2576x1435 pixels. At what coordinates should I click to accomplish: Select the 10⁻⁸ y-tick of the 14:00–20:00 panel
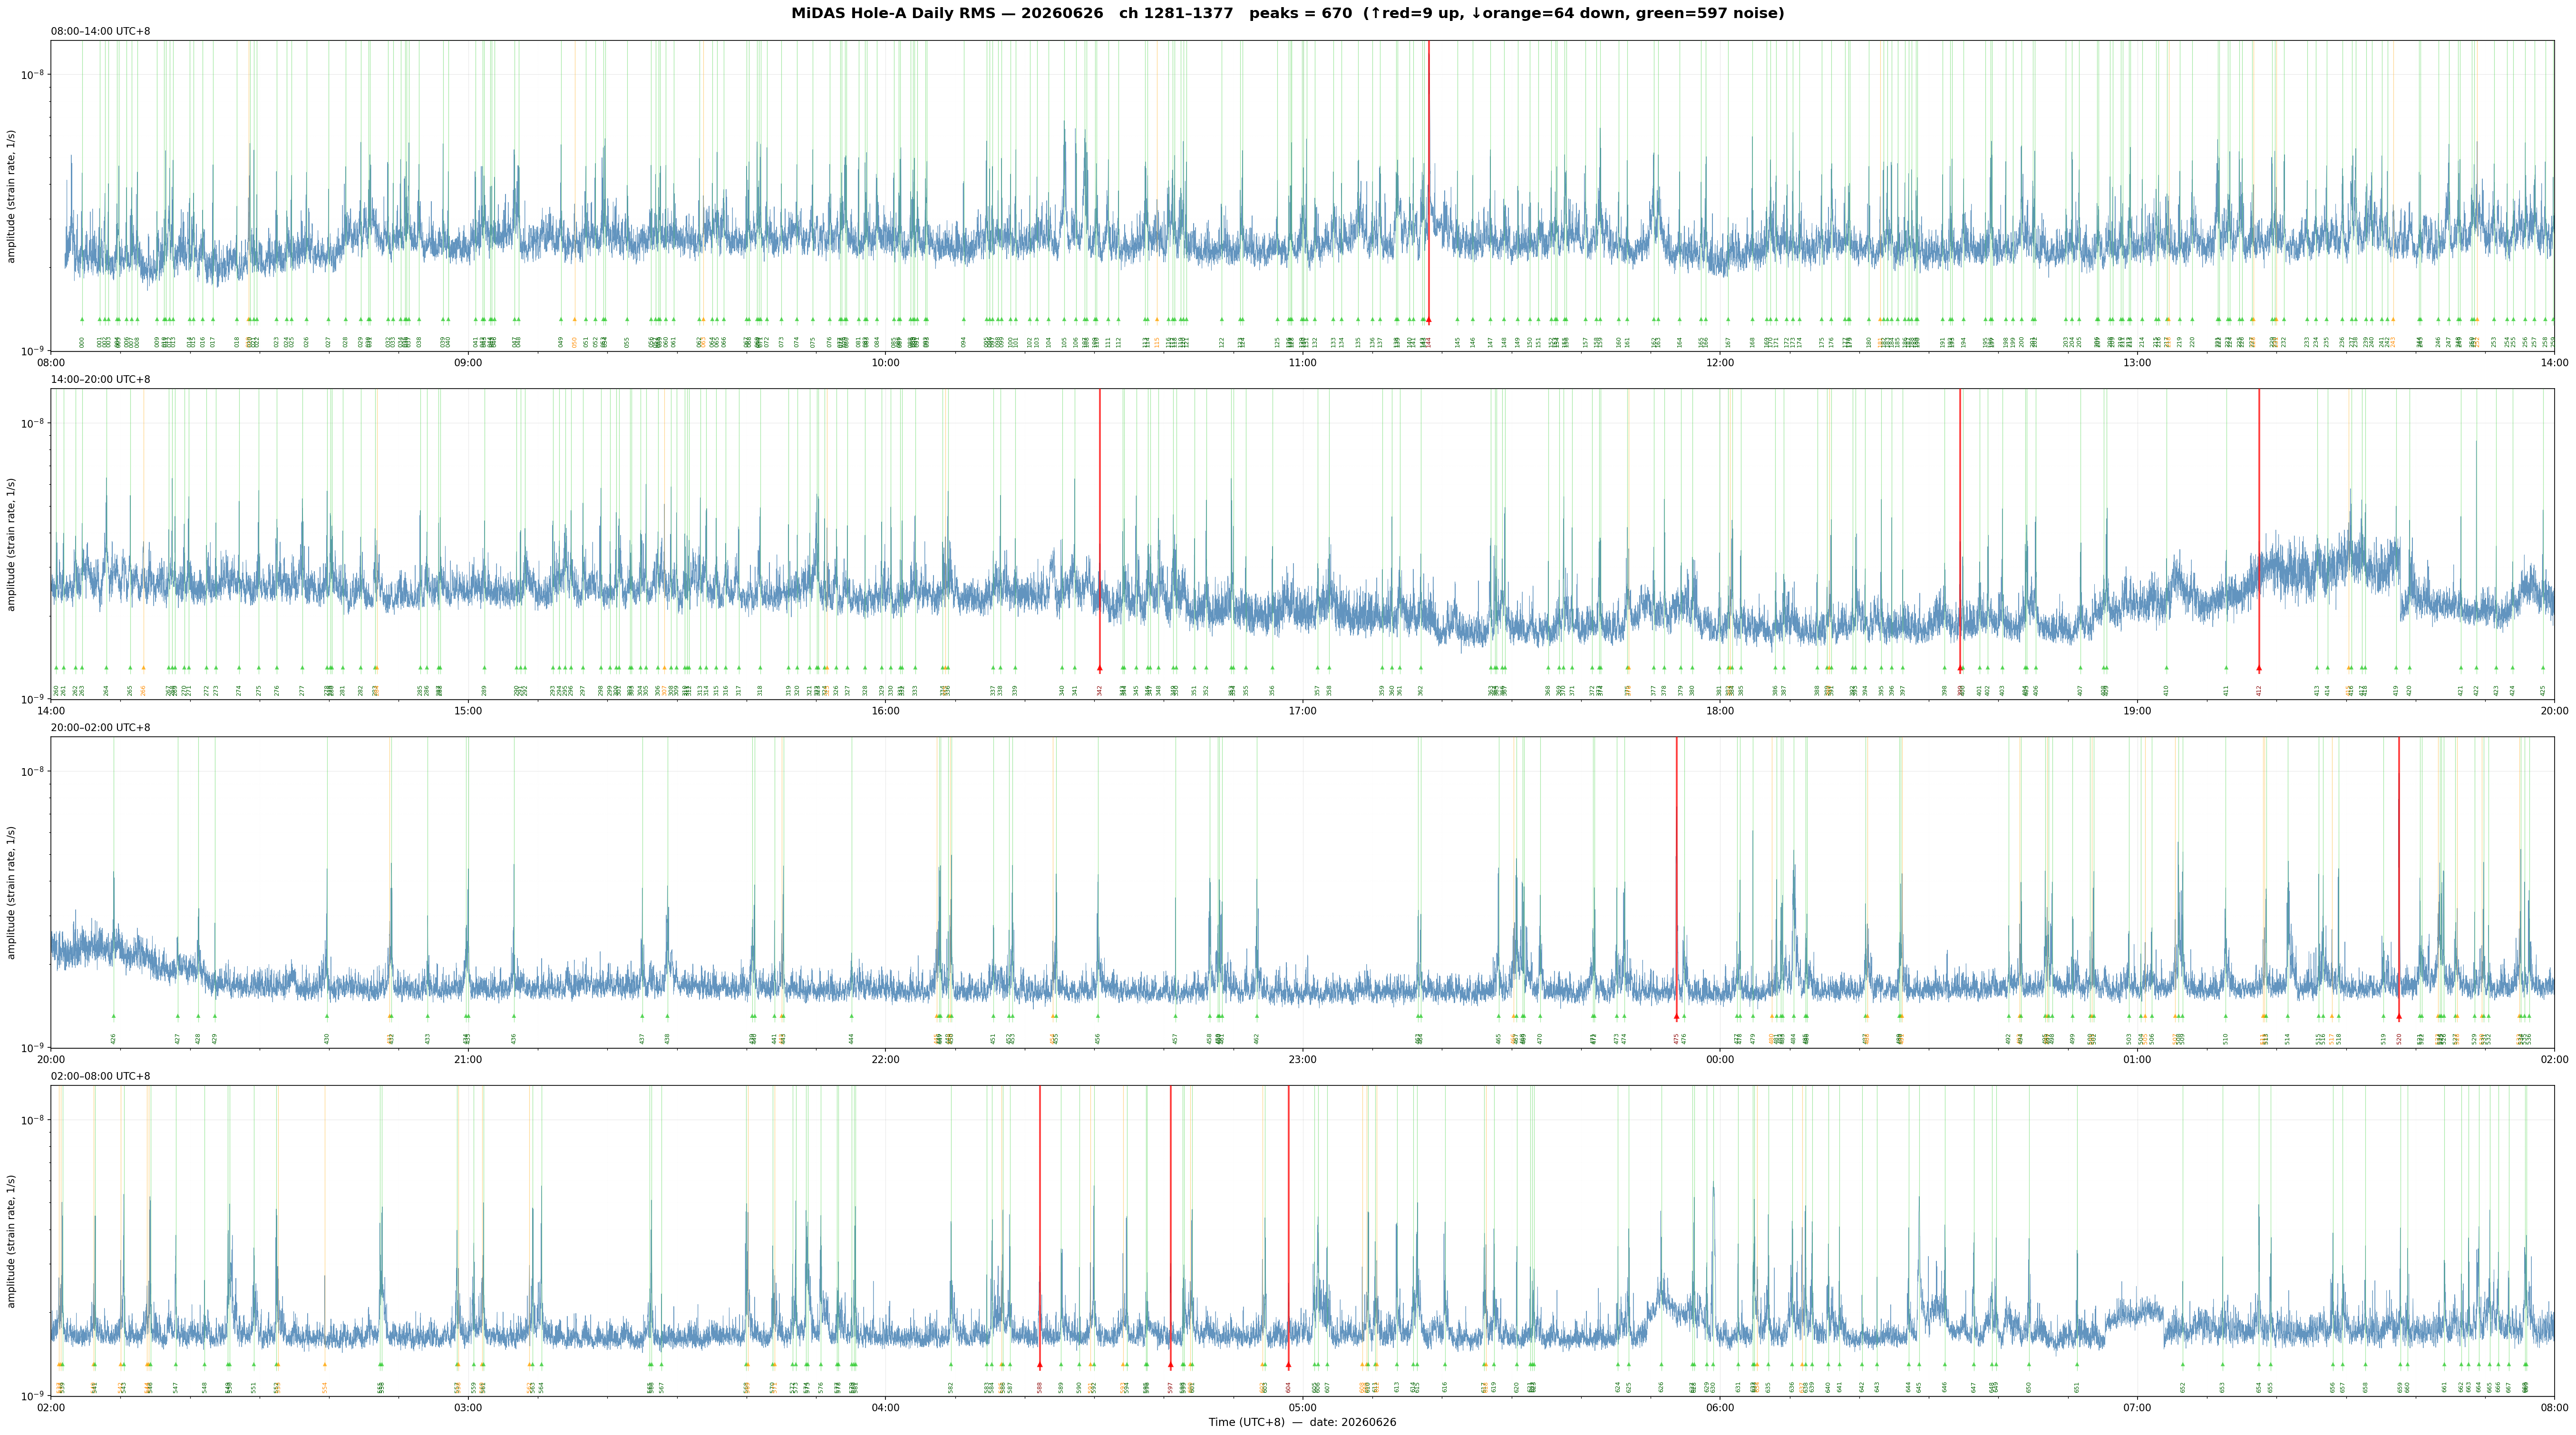pyautogui.click(x=33, y=422)
